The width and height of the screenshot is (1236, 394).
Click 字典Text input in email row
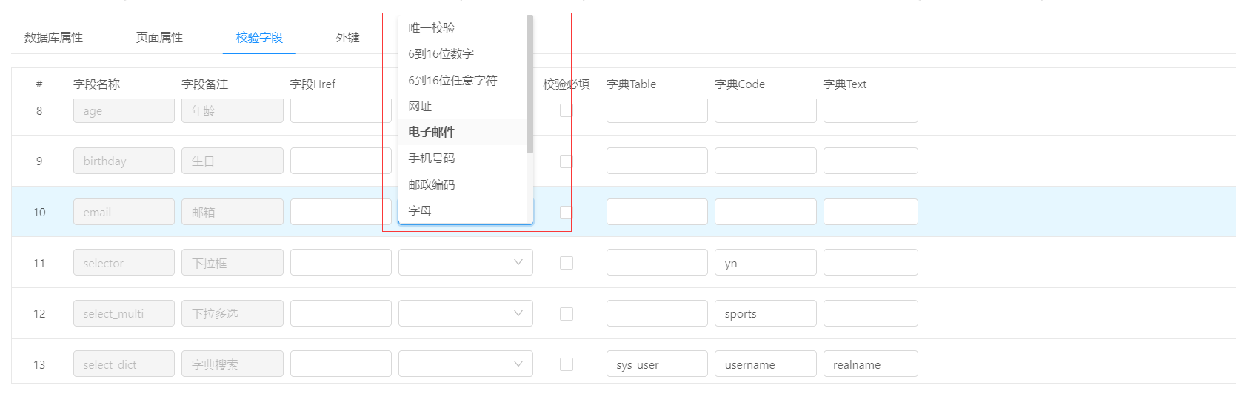(x=871, y=212)
